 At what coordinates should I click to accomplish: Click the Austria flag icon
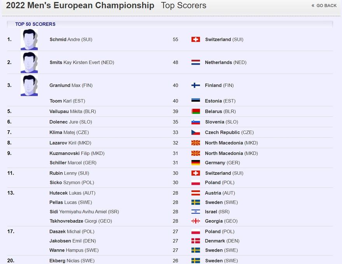[195, 193]
